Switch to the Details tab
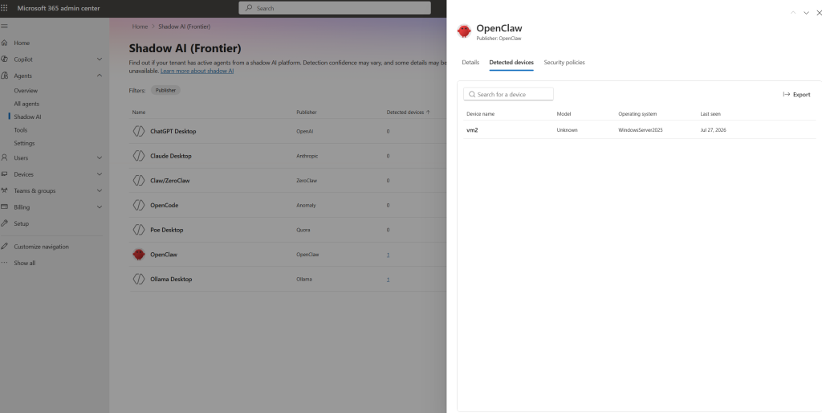 pyautogui.click(x=470, y=63)
